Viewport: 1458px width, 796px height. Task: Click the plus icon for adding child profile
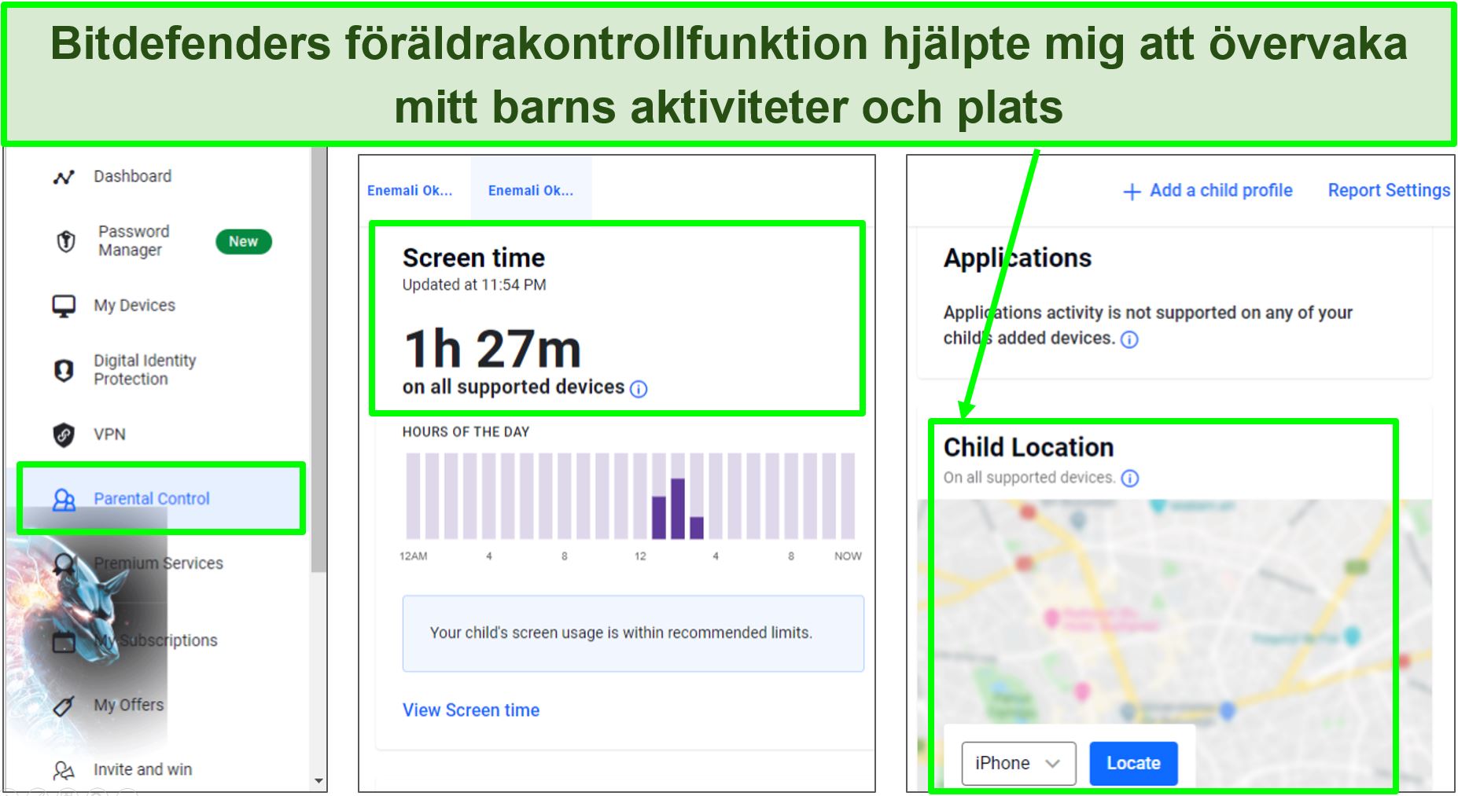click(x=1132, y=192)
